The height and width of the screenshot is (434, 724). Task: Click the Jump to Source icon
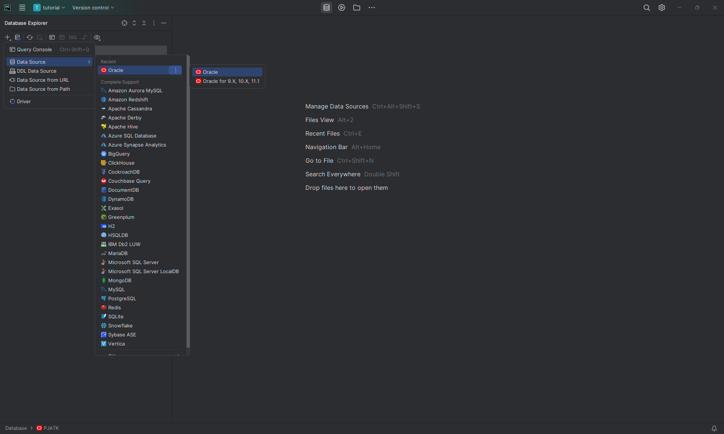(84, 37)
